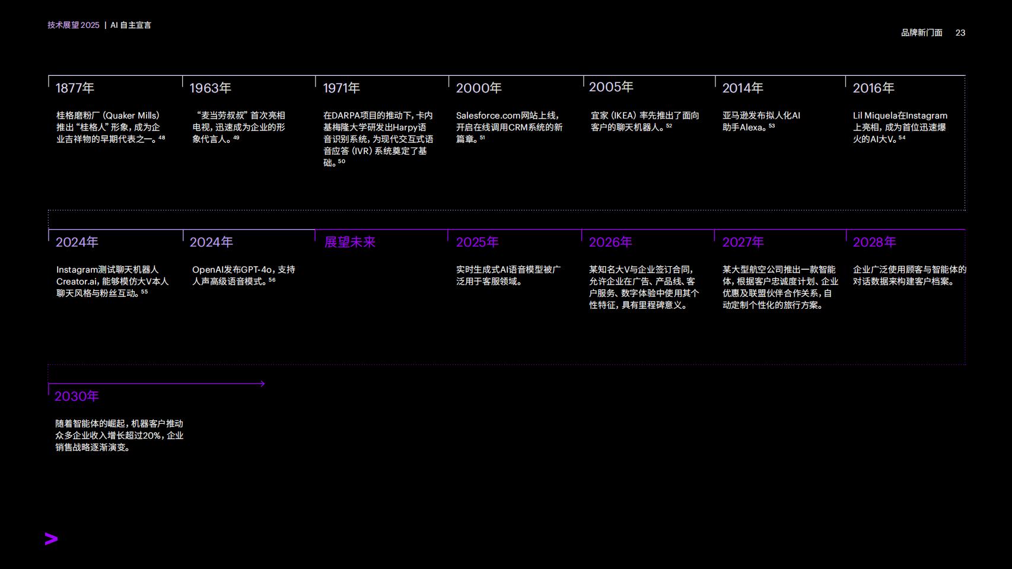
Task: Select the 2000年 timeline heading
Action: 479,88
